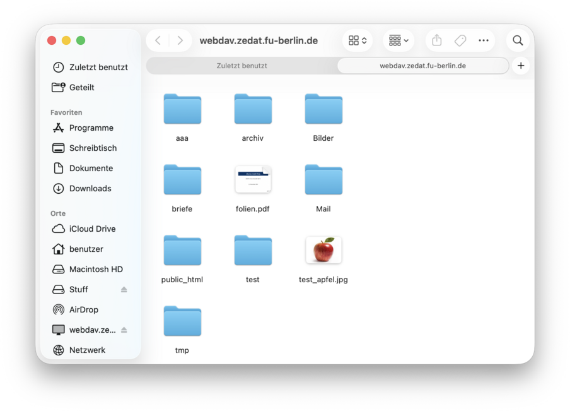
Task: Expand the Favoriten section options
Action: click(x=66, y=112)
